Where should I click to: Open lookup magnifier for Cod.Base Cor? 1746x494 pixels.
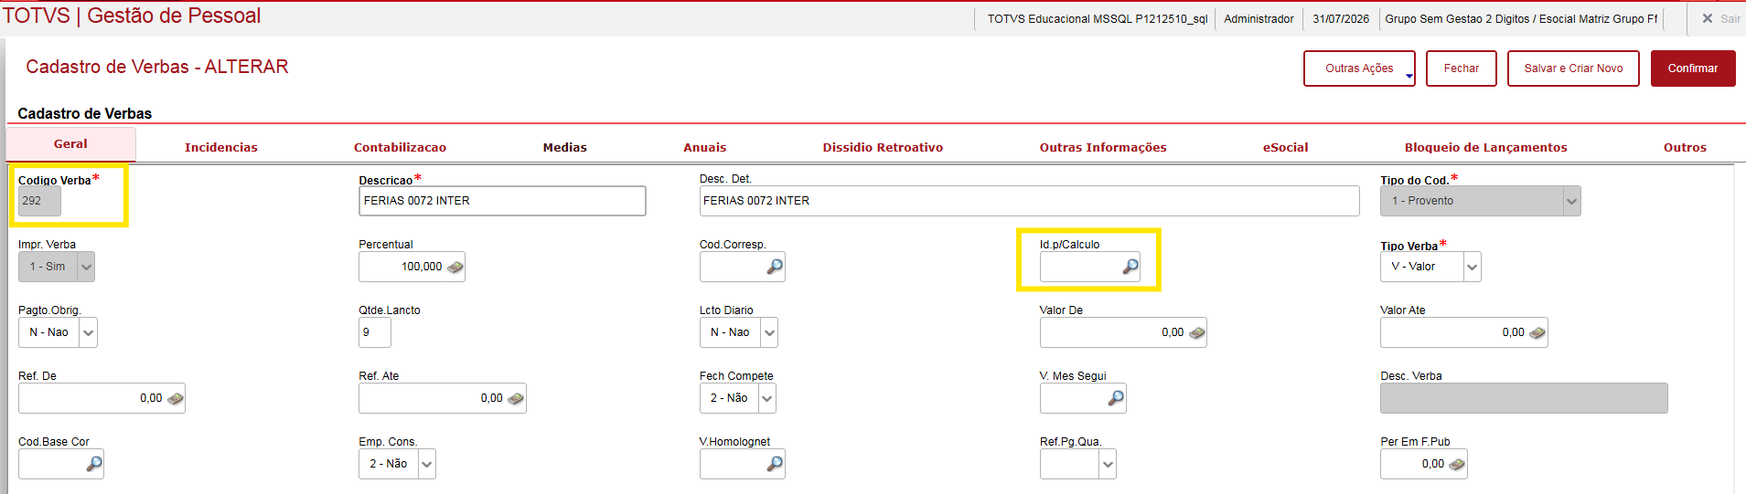tap(94, 464)
